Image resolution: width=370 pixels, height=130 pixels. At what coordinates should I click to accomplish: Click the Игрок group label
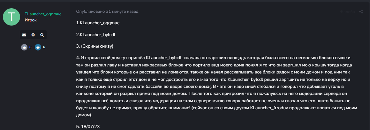tap(31, 20)
